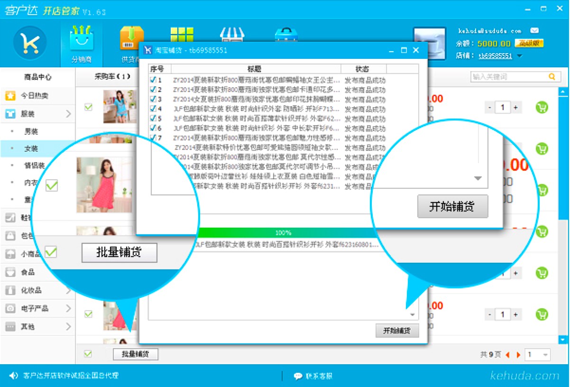
Task: Click the 食品 category icon
Action: click(x=10, y=272)
